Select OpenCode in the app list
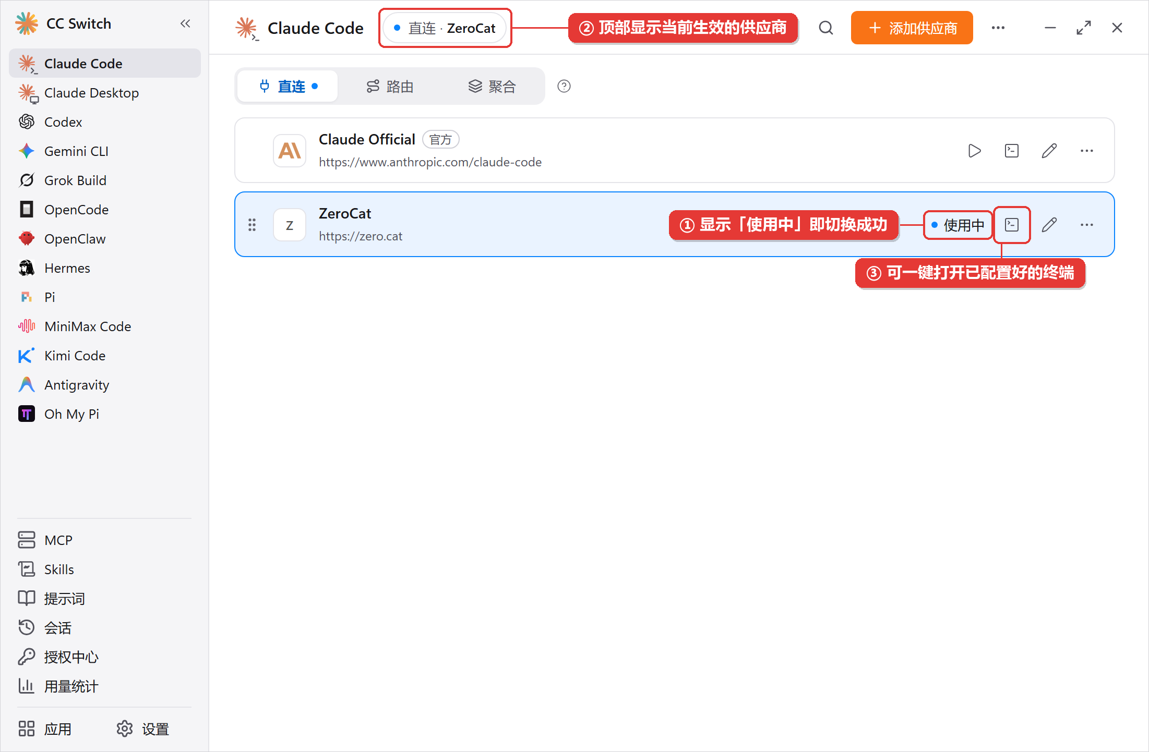 104,210
